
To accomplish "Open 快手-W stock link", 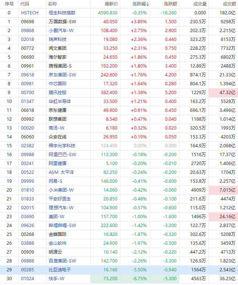I will (x=56, y=279).
